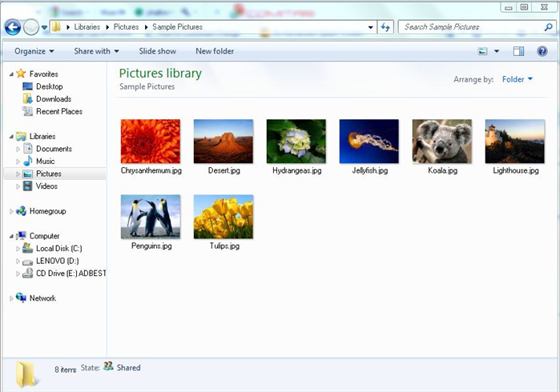The height and width of the screenshot is (392, 560).
Task: Click the Back navigation arrow button
Action: point(12,27)
